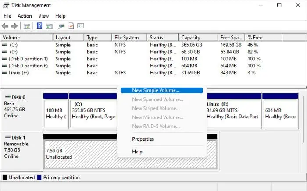Choose New Simple Volume from context menu

(162, 90)
